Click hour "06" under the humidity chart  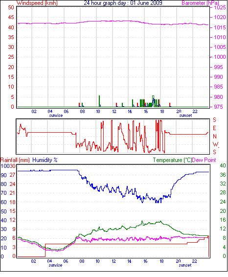coord(66,261)
